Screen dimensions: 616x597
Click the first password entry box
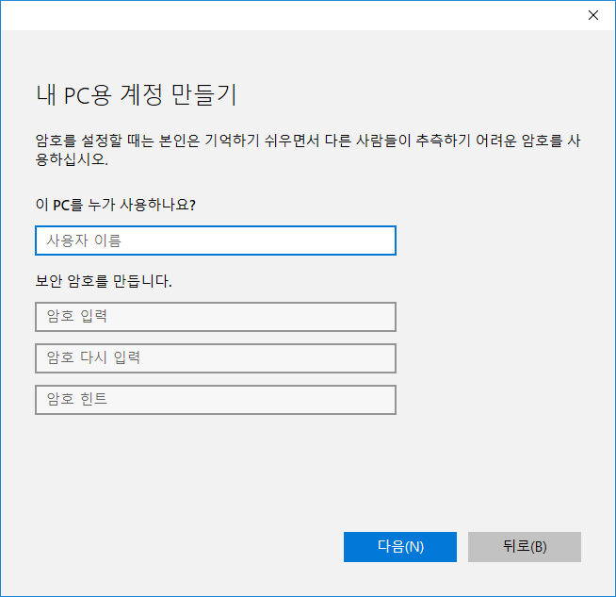[215, 317]
